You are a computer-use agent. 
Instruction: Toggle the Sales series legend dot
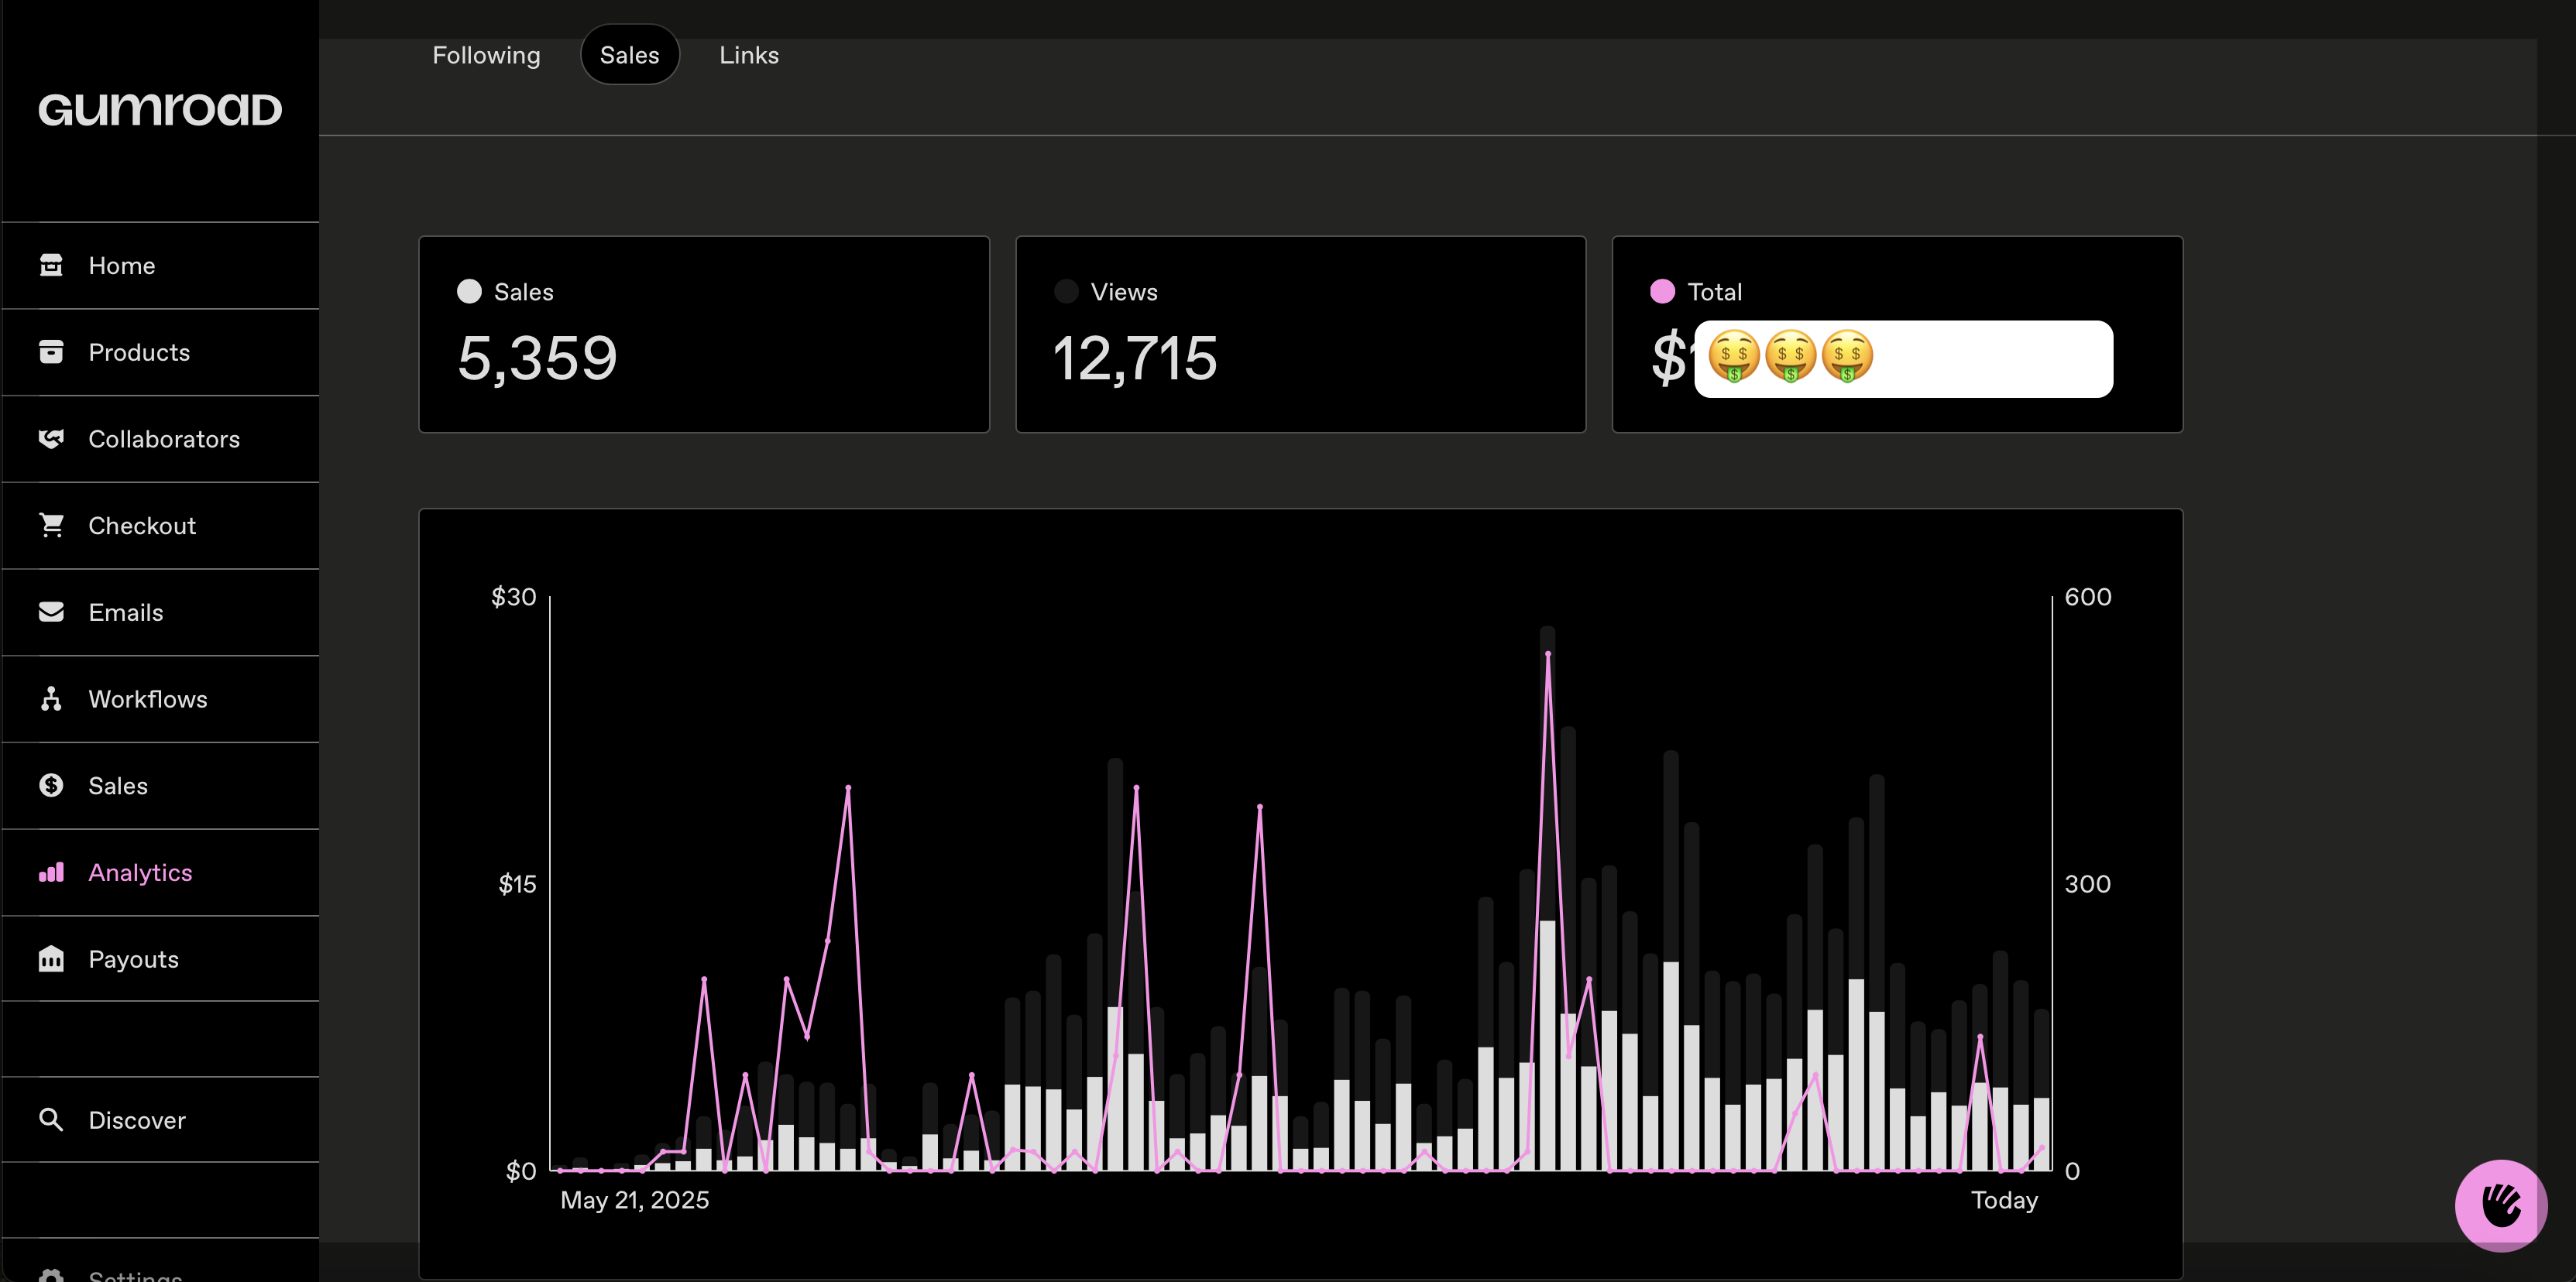(469, 292)
